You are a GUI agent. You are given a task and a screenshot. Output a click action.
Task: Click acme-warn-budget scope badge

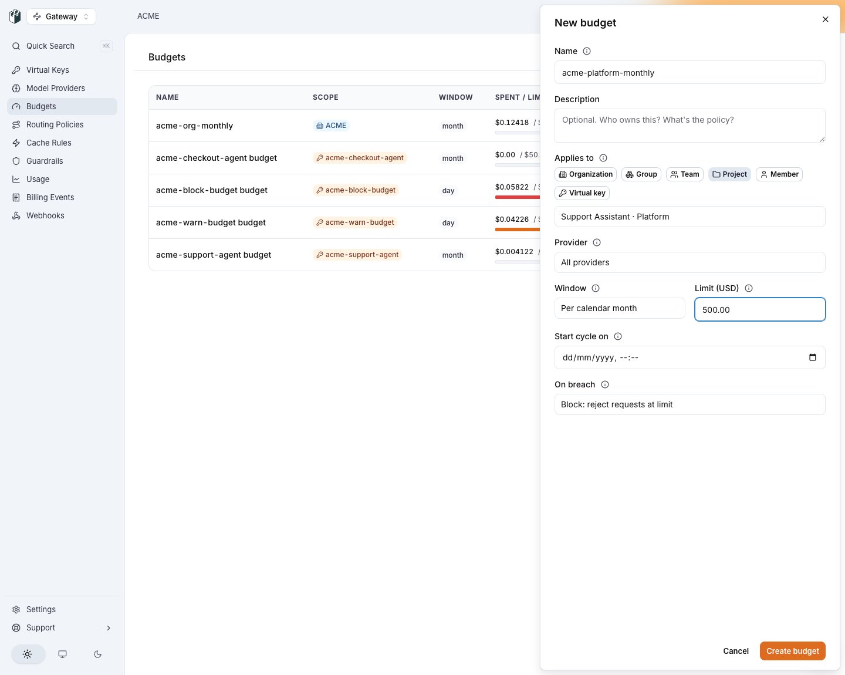click(355, 222)
